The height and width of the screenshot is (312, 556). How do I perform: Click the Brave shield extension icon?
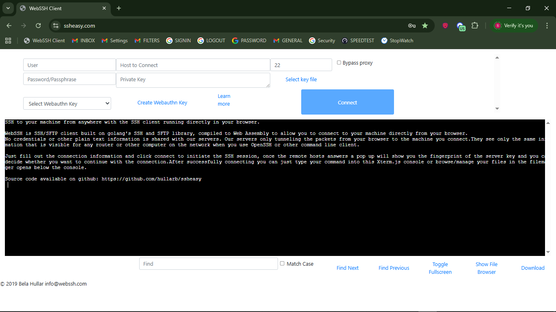tap(445, 26)
